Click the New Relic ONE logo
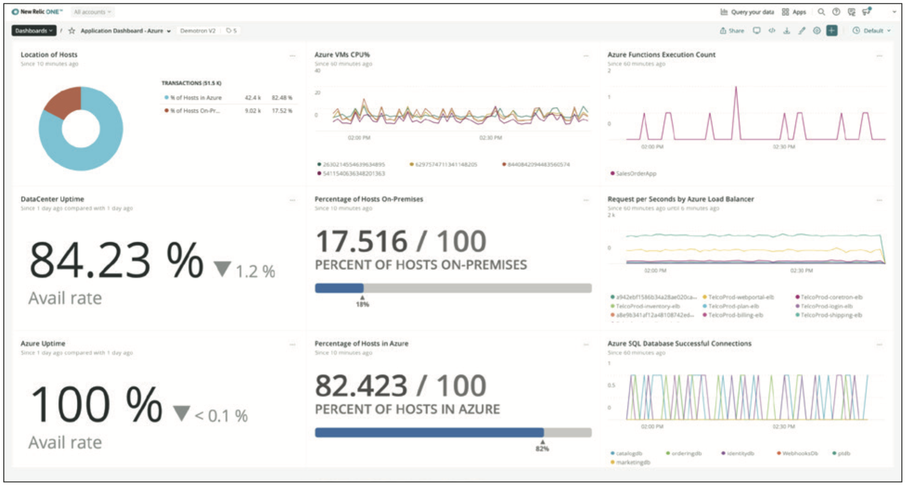The width and height of the screenshot is (907, 487). 37,12
